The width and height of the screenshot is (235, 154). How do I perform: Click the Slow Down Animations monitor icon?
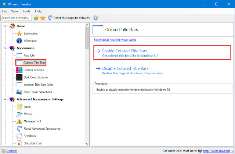click(x=19, y=92)
